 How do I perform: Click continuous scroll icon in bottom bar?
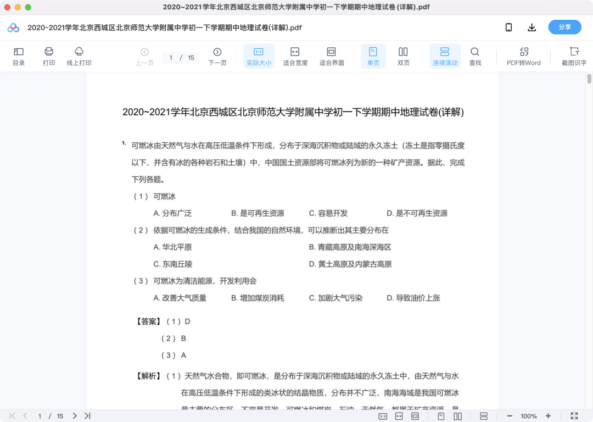483,416
